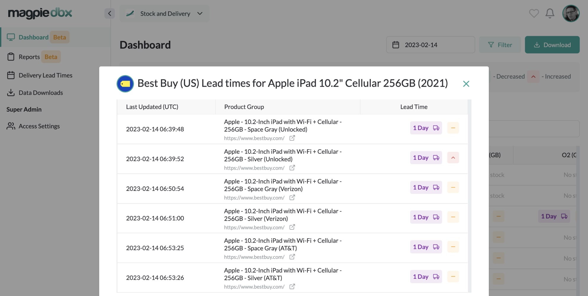
Task: Click unchanged dash indicator for Space Gray (AT&T)
Action: (x=453, y=247)
